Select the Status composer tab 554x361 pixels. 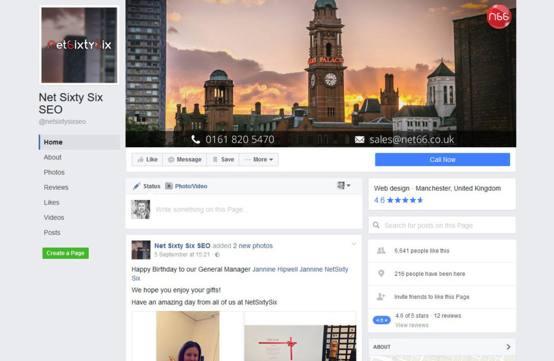coord(147,186)
